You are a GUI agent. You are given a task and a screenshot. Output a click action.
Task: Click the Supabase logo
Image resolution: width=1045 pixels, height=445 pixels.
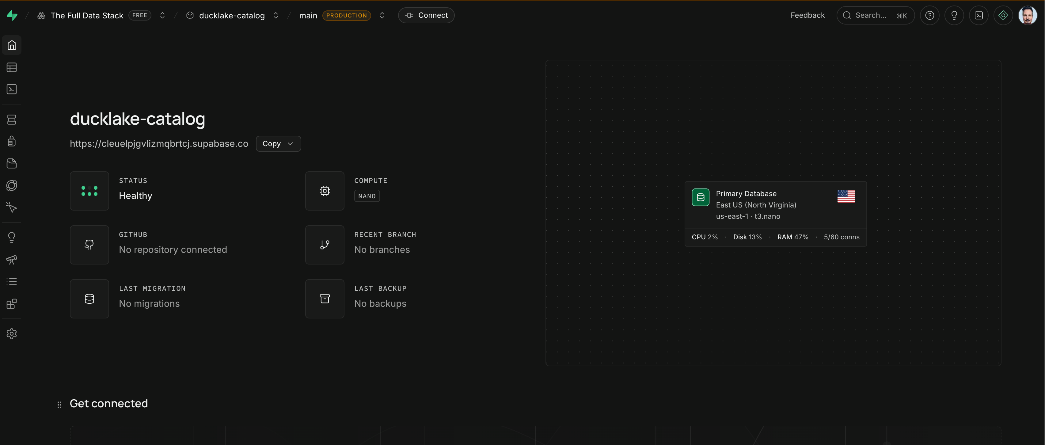(12, 15)
